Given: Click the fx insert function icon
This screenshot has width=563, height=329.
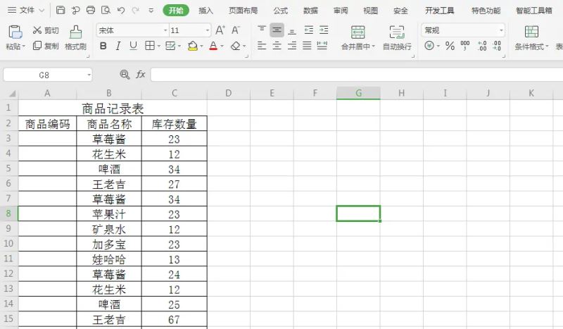Looking at the screenshot, I should (140, 75).
